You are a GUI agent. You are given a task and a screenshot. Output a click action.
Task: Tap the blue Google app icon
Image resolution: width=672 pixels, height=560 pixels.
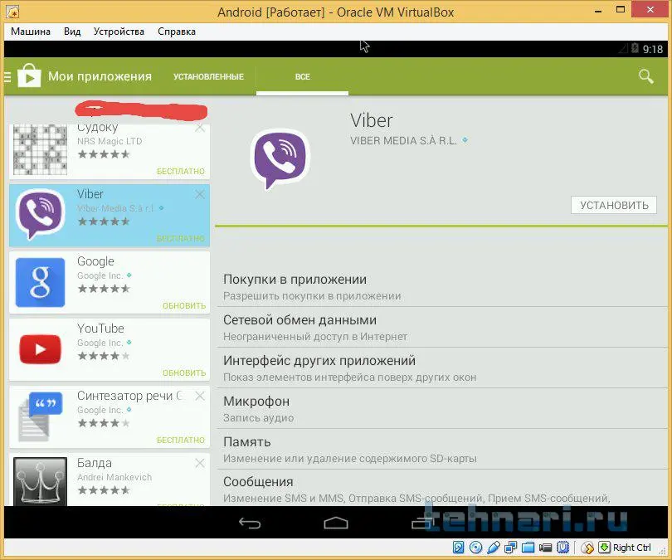point(41,282)
